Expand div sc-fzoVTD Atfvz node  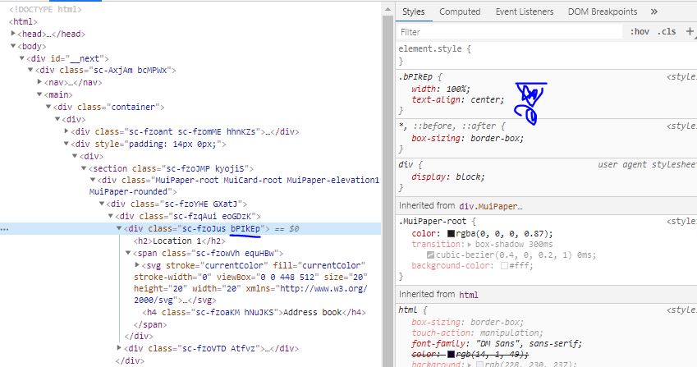(x=119, y=348)
